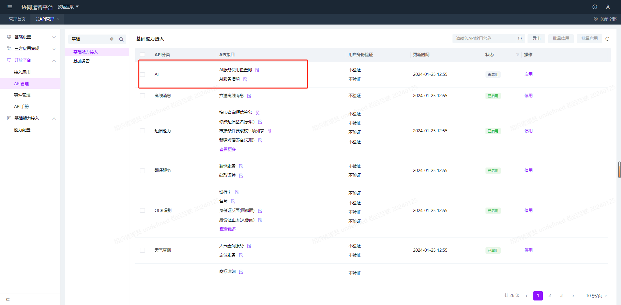621x305 pixels.
Task: Toggle the select-all checkbox in table header
Action: [142, 55]
